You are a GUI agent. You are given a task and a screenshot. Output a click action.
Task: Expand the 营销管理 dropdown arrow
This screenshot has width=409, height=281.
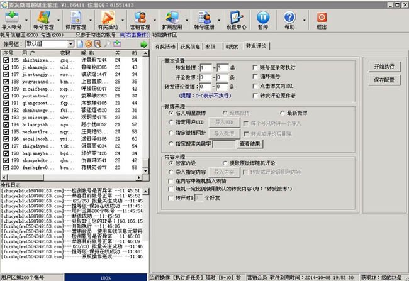tap(155, 20)
